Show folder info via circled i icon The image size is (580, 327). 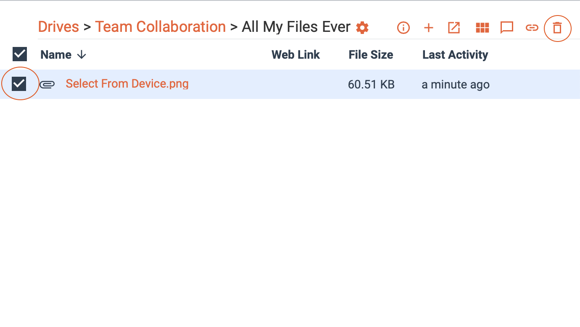click(x=403, y=28)
